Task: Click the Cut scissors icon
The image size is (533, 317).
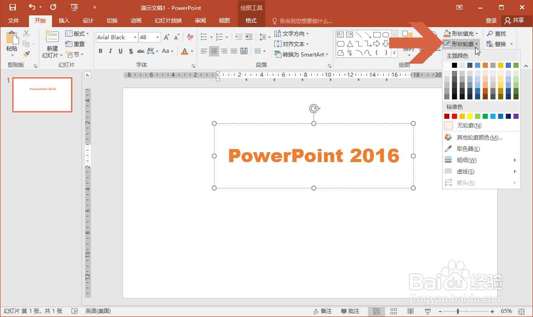Action: [26, 33]
